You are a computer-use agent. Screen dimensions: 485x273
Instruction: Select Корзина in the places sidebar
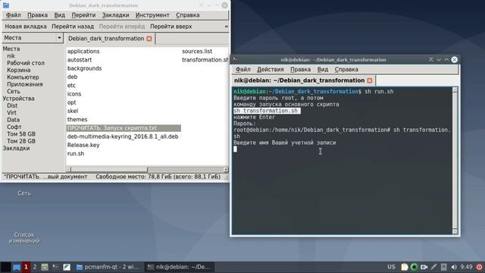[x=18, y=71]
